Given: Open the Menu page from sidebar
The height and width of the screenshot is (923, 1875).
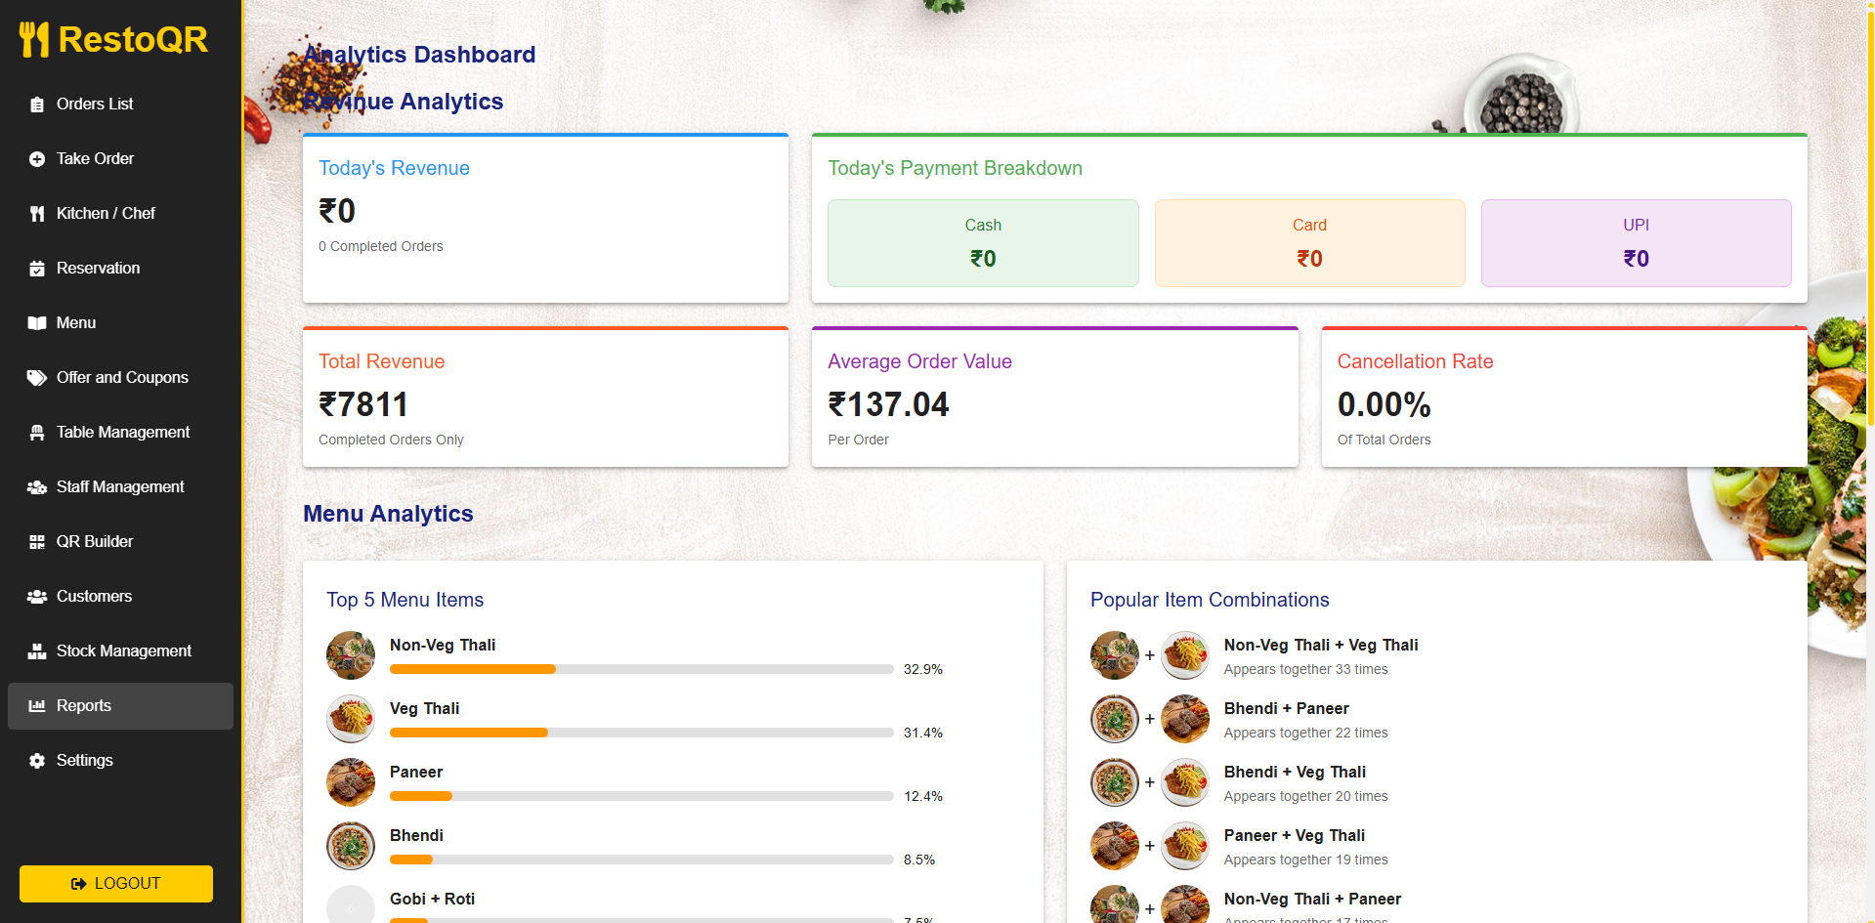Looking at the screenshot, I should pos(76,323).
